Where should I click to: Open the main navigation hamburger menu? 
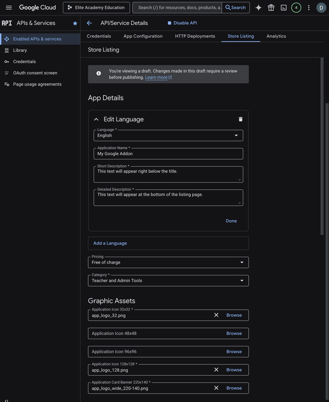point(9,8)
